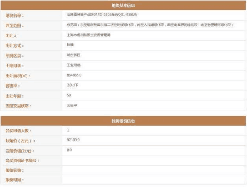
Task: Select the 地块名称 label
Action: coord(15,15)
